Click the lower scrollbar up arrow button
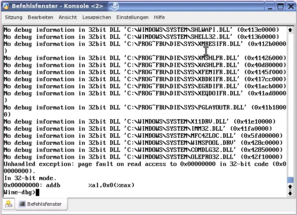The image size is (297, 215). click(x=290, y=187)
